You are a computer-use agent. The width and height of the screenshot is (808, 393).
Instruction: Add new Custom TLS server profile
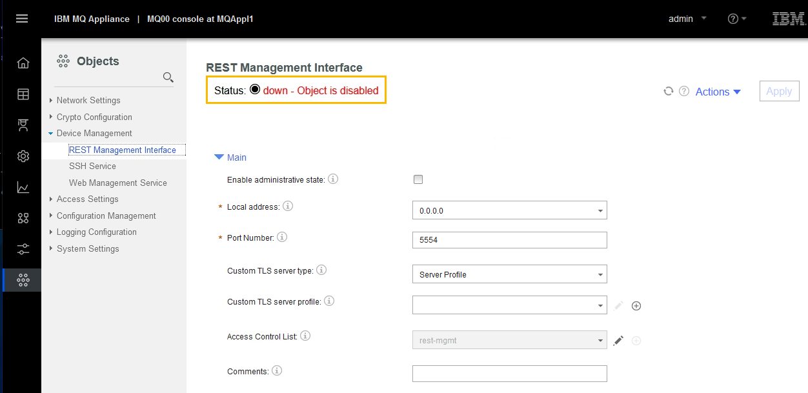(636, 306)
